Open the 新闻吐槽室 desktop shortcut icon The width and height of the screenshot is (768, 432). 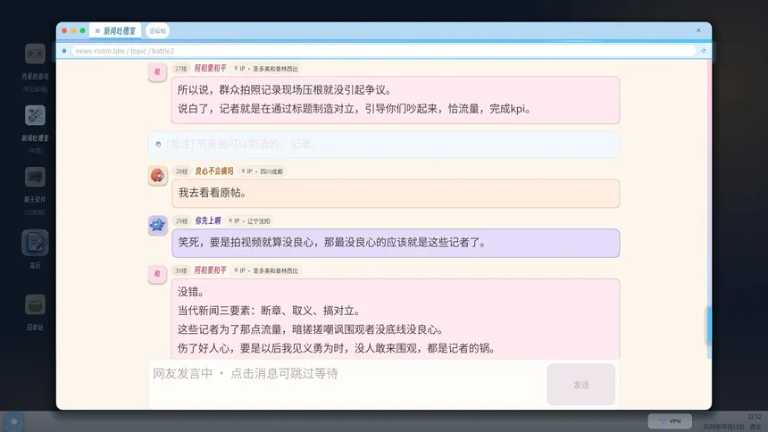35,116
